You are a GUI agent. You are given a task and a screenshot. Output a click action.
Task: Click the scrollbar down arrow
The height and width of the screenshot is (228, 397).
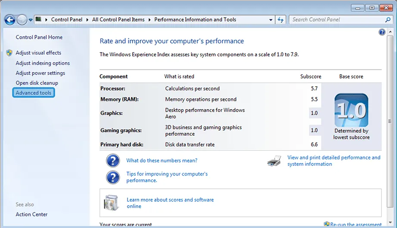coord(390,222)
